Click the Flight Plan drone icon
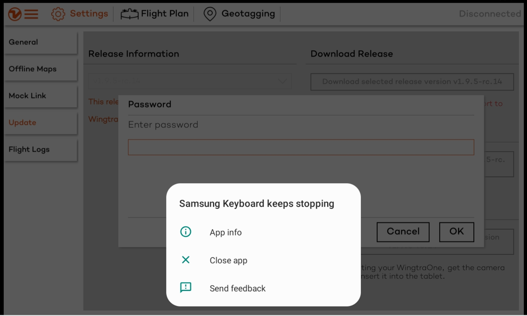Image resolution: width=527 pixels, height=316 pixels. (x=129, y=14)
